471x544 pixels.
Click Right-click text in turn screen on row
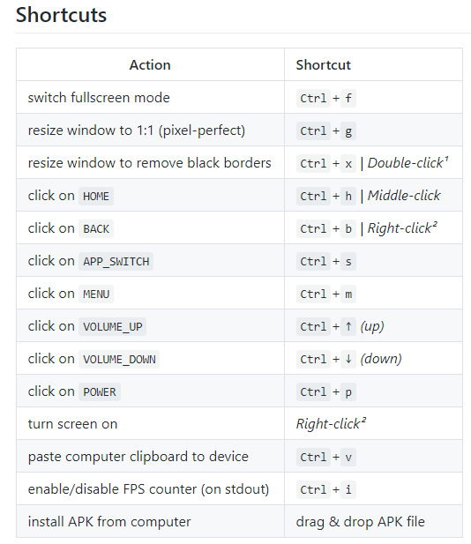click(331, 423)
